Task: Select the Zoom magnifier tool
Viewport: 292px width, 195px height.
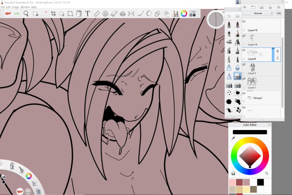Action: point(26,13)
